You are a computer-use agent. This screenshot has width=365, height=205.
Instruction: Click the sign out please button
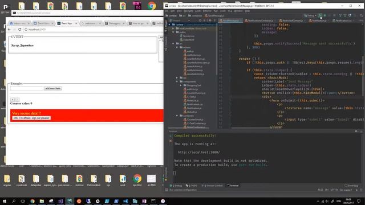[31, 118]
